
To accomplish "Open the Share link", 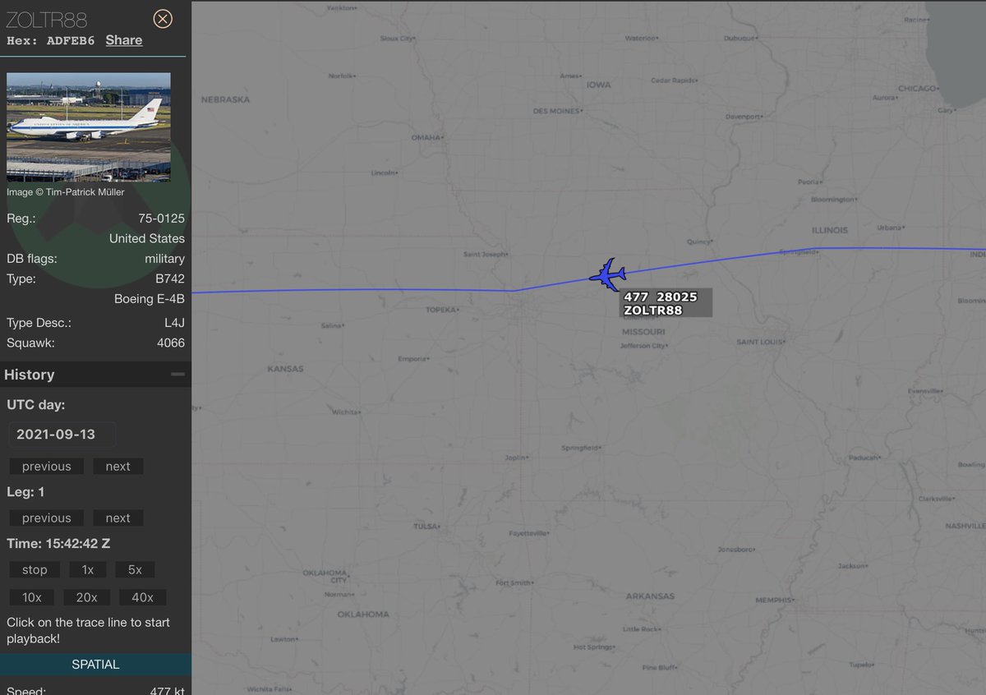I will pos(124,40).
